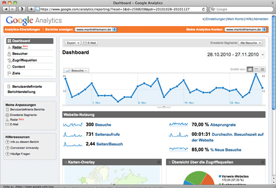Click the page vertical scrollbar thumb

point(274,62)
